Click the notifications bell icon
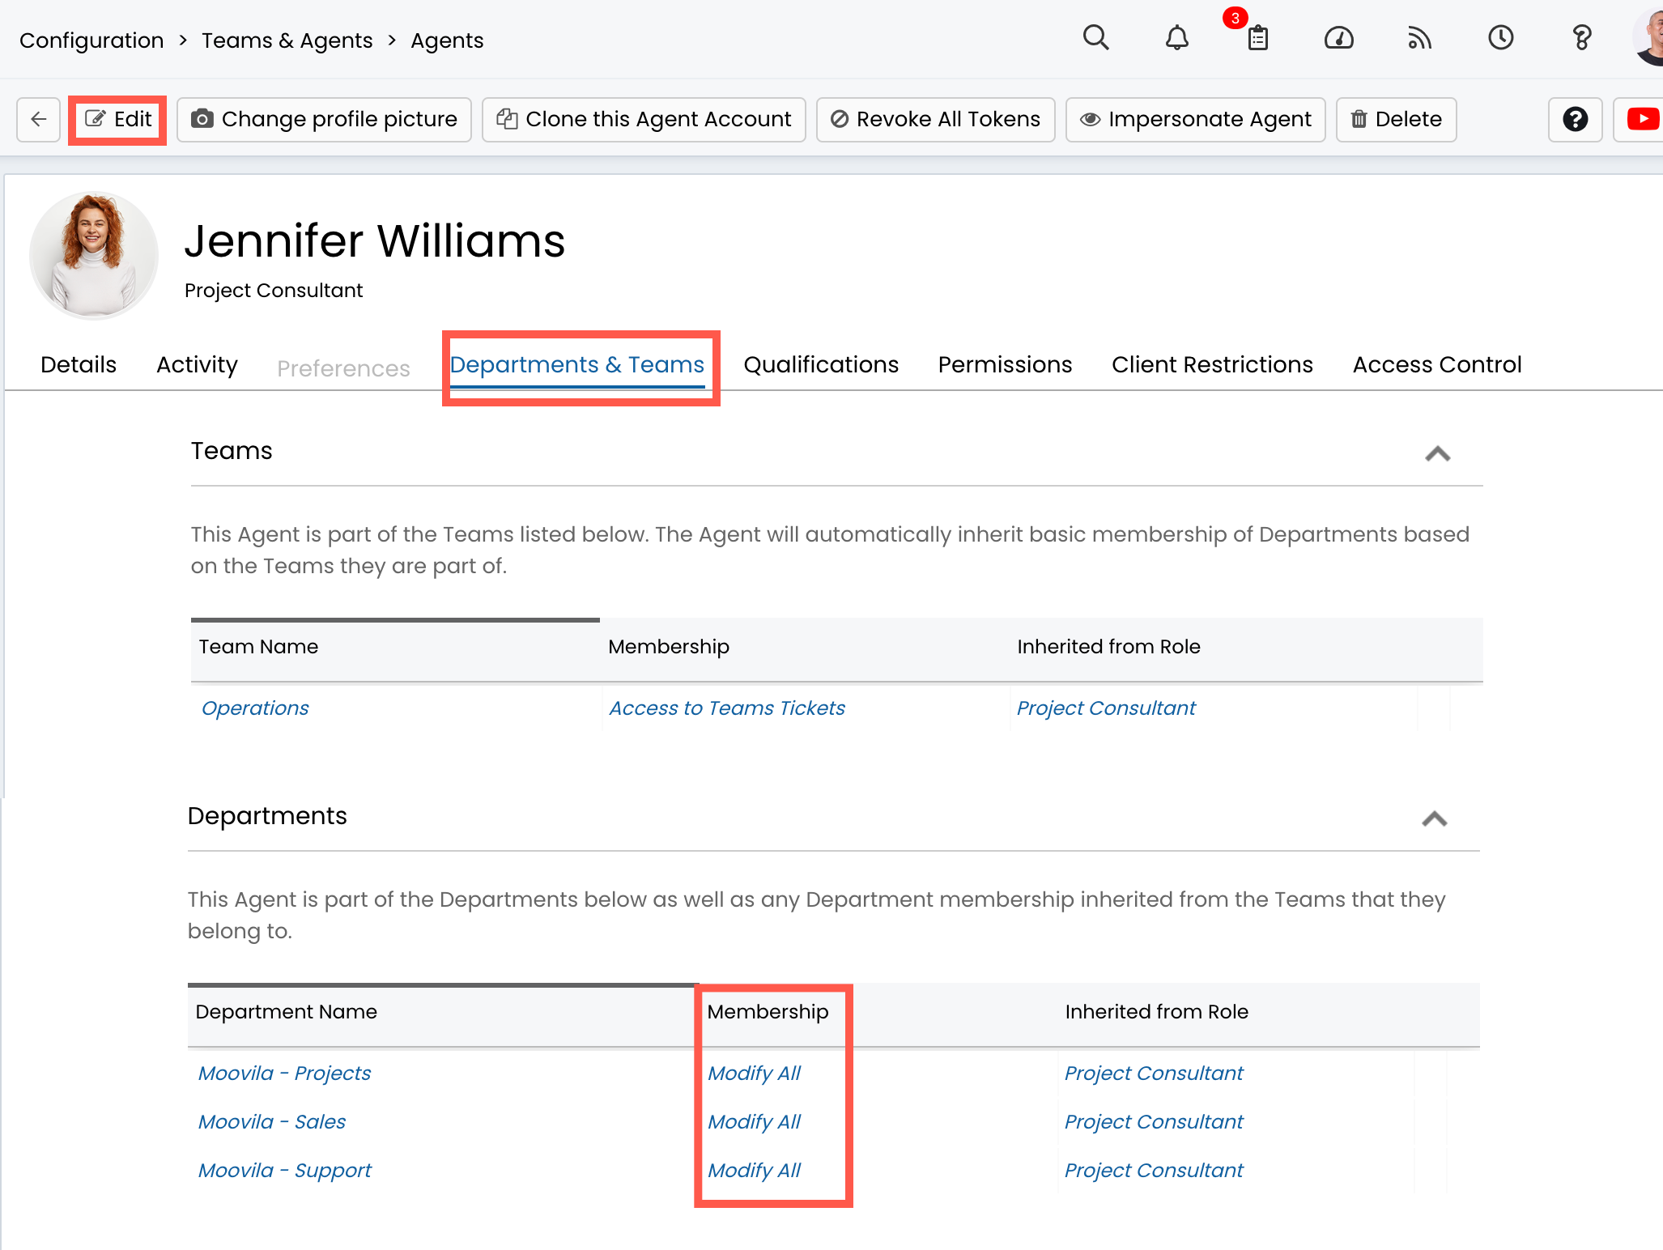 1176,38
